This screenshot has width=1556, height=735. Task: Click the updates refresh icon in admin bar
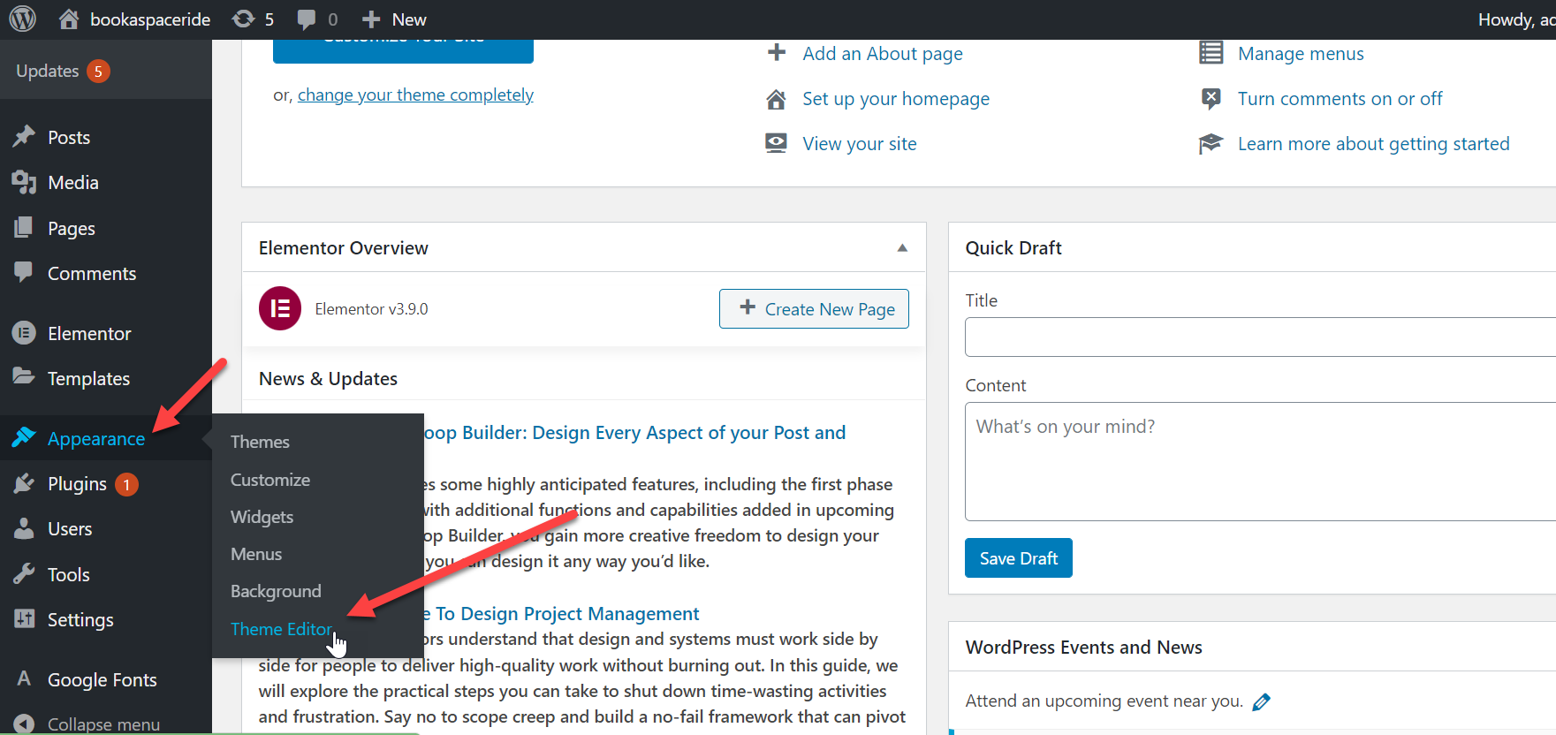[x=243, y=19]
